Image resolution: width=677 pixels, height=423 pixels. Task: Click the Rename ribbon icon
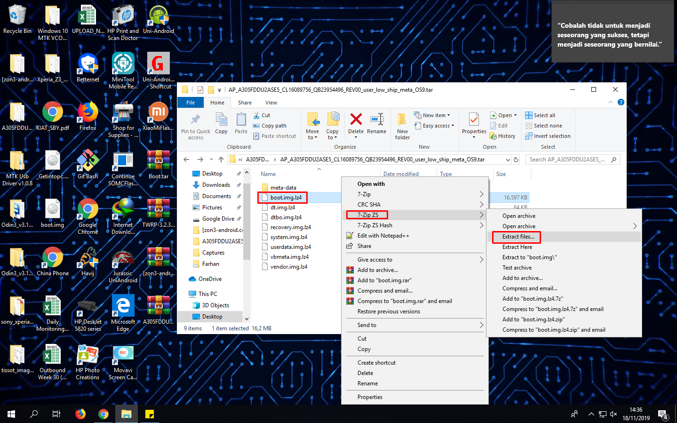377,119
